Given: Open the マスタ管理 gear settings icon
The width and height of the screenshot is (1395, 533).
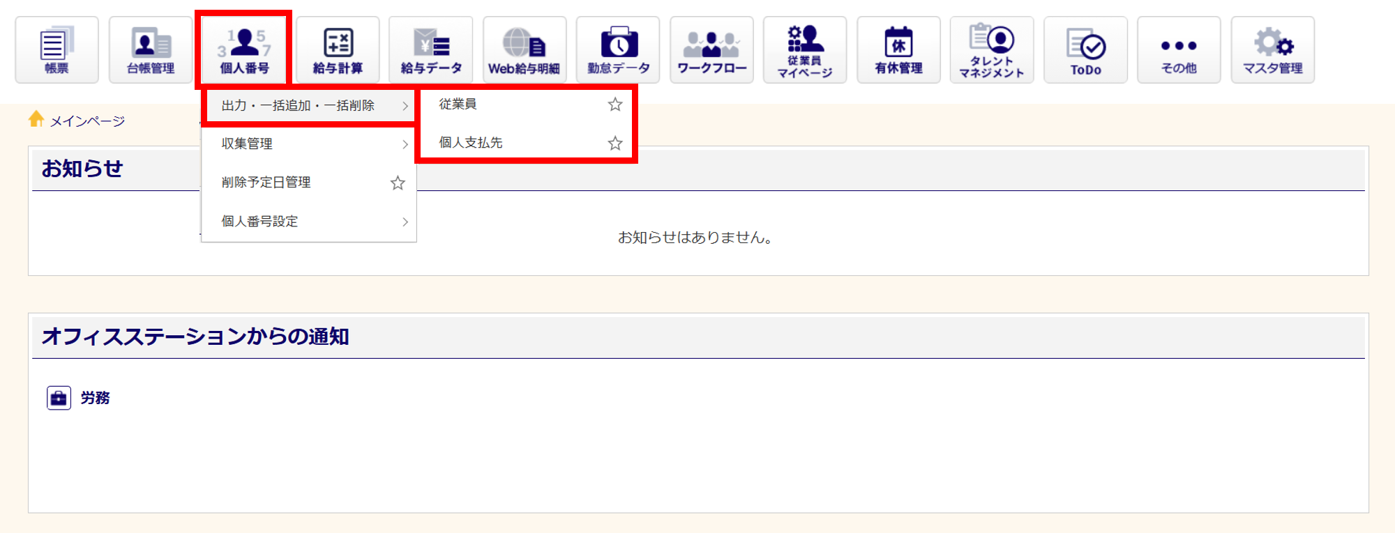Looking at the screenshot, I should [x=1272, y=50].
